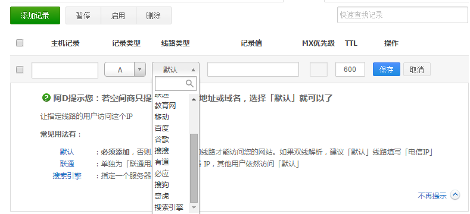Focus the 快速查找记录 search field

(x=403, y=15)
